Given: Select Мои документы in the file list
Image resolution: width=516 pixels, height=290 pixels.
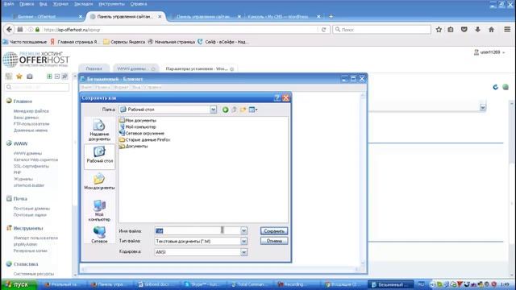Looking at the screenshot, I should coord(138,121).
